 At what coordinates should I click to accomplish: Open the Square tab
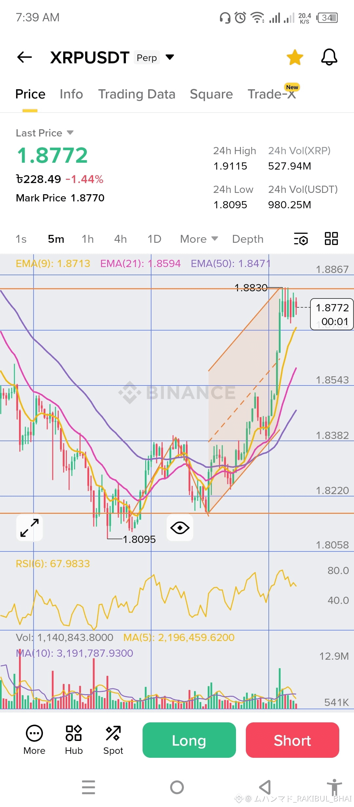click(211, 94)
